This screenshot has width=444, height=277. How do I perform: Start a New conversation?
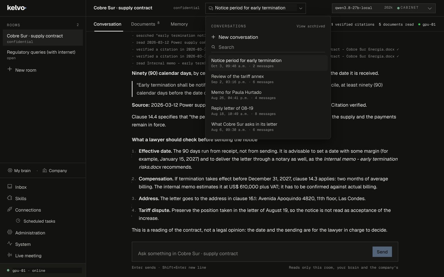click(x=234, y=37)
